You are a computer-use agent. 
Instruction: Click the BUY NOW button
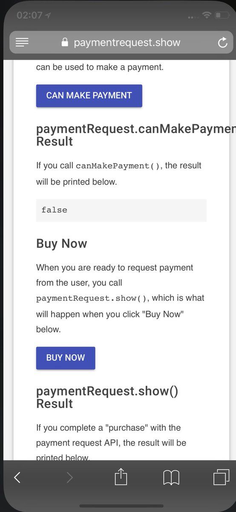66,358
